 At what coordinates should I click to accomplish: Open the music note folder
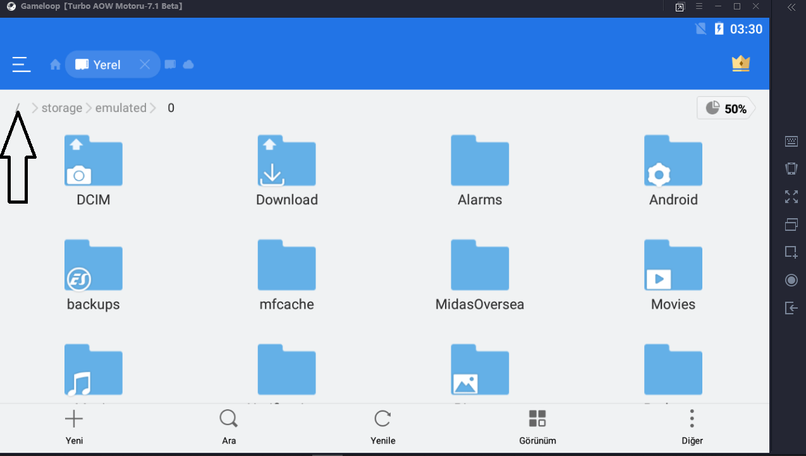(94, 370)
